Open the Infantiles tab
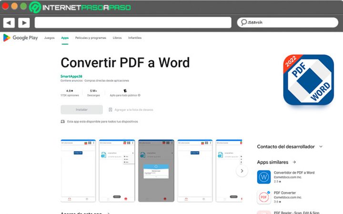 click(135, 38)
